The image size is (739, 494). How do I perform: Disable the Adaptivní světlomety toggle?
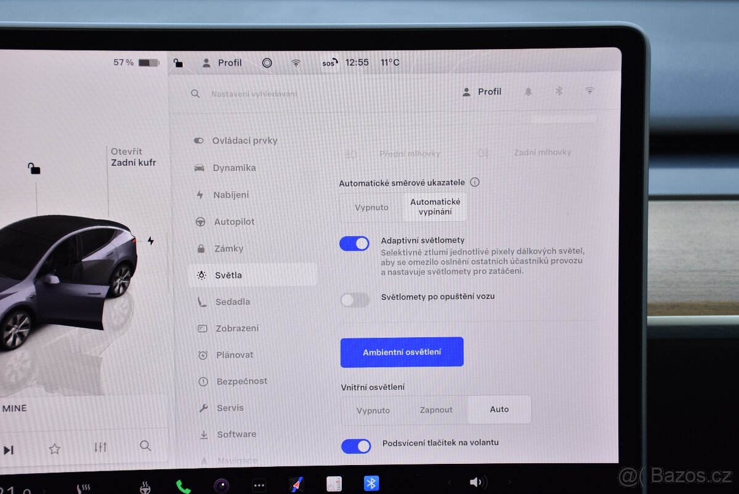[354, 244]
